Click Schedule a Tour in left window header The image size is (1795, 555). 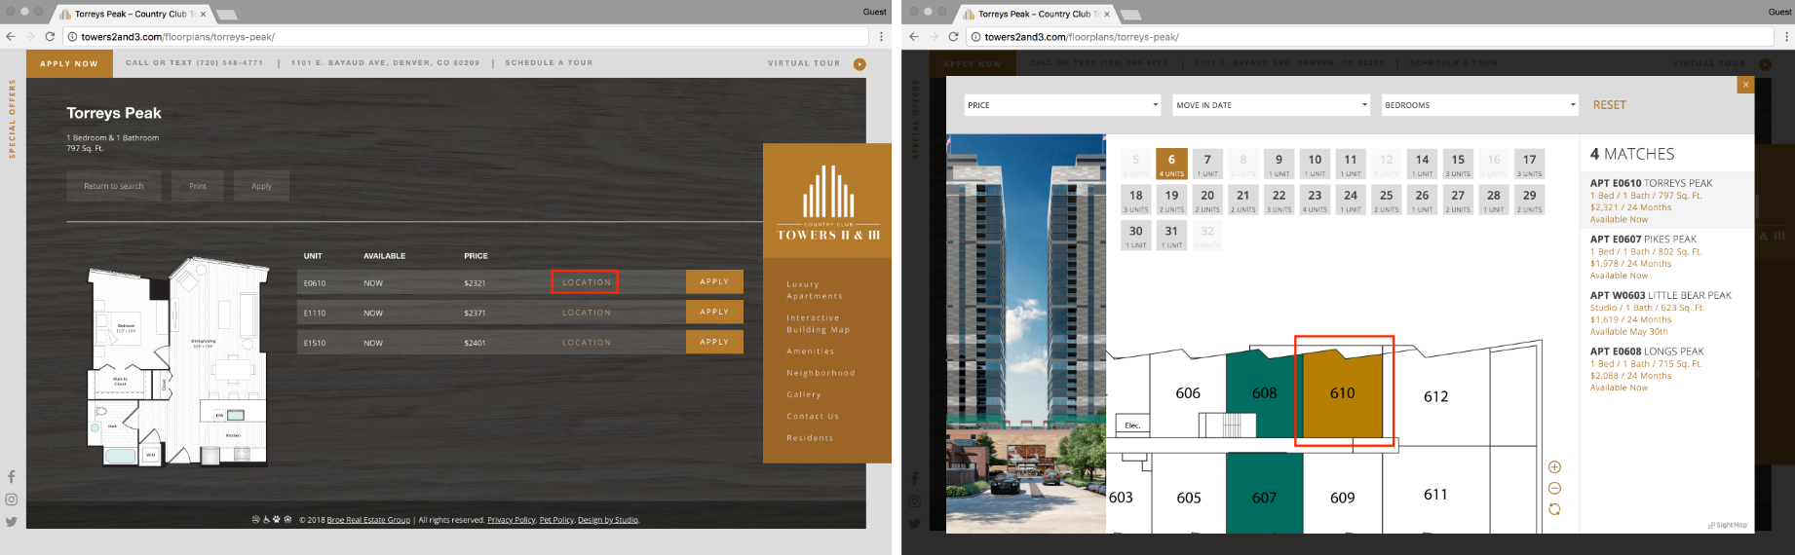click(x=549, y=63)
